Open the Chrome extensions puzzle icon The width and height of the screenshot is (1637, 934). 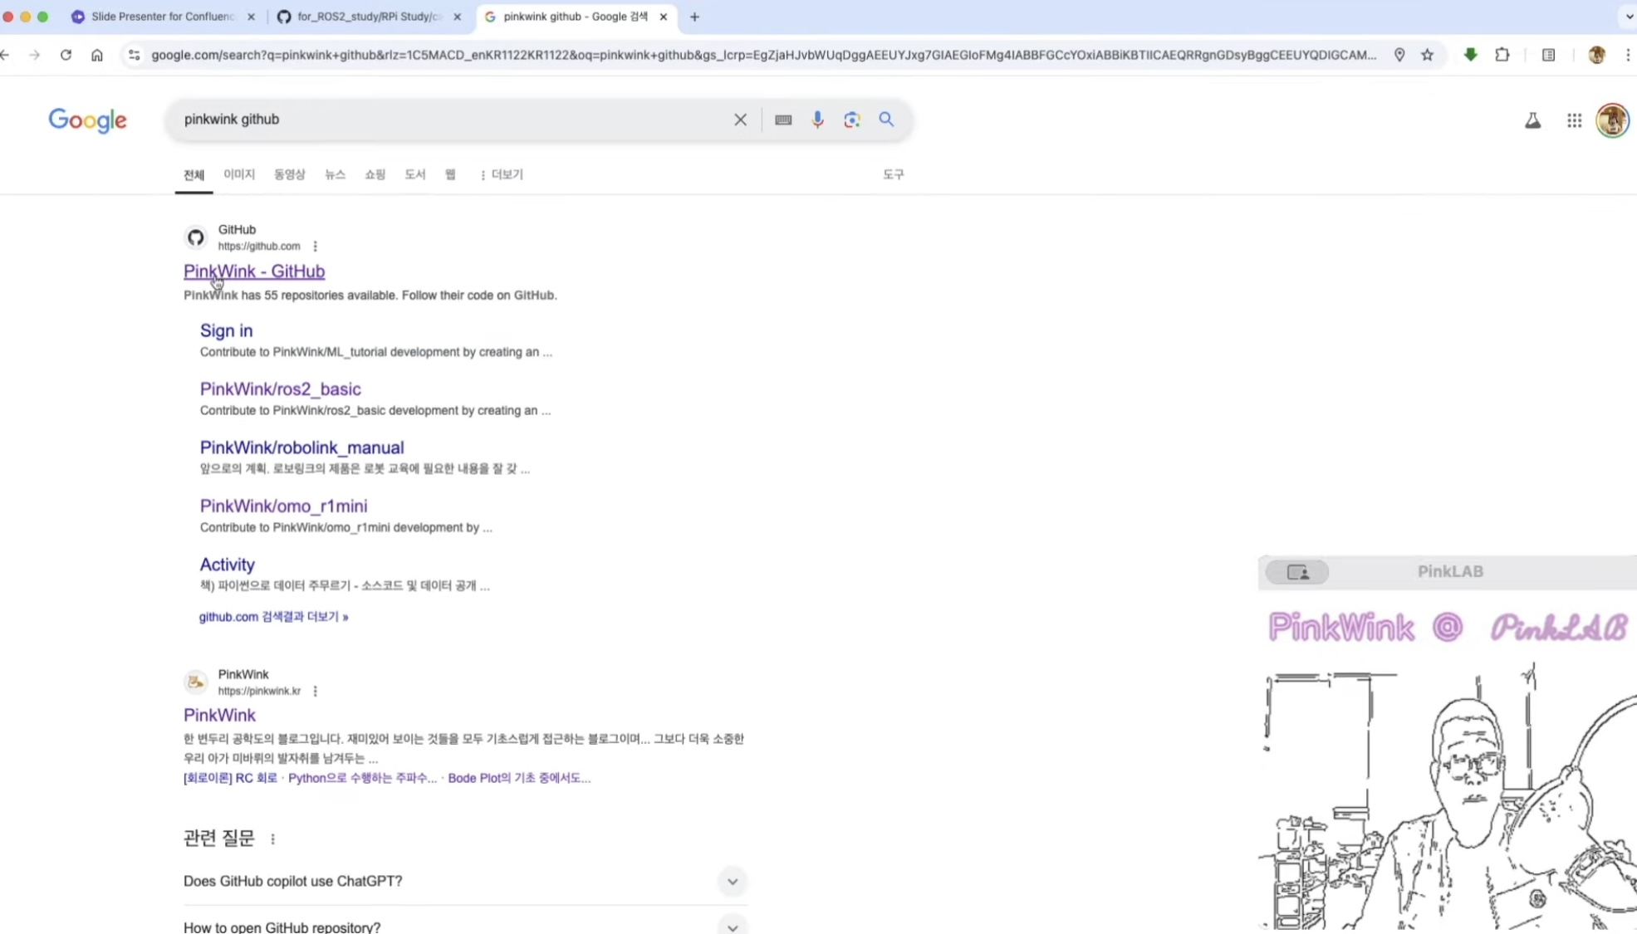click(1502, 55)
